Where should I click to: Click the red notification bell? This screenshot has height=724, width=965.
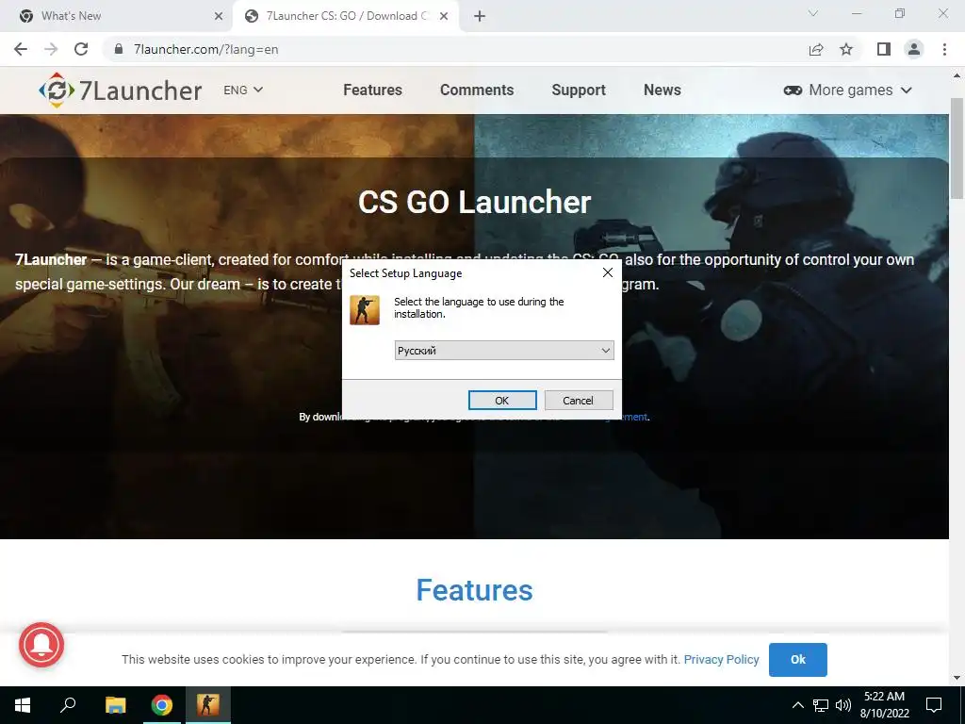[41, 645]
